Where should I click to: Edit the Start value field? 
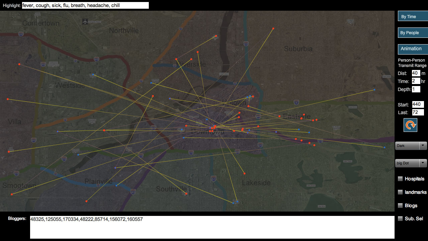[x=418, y=104]
